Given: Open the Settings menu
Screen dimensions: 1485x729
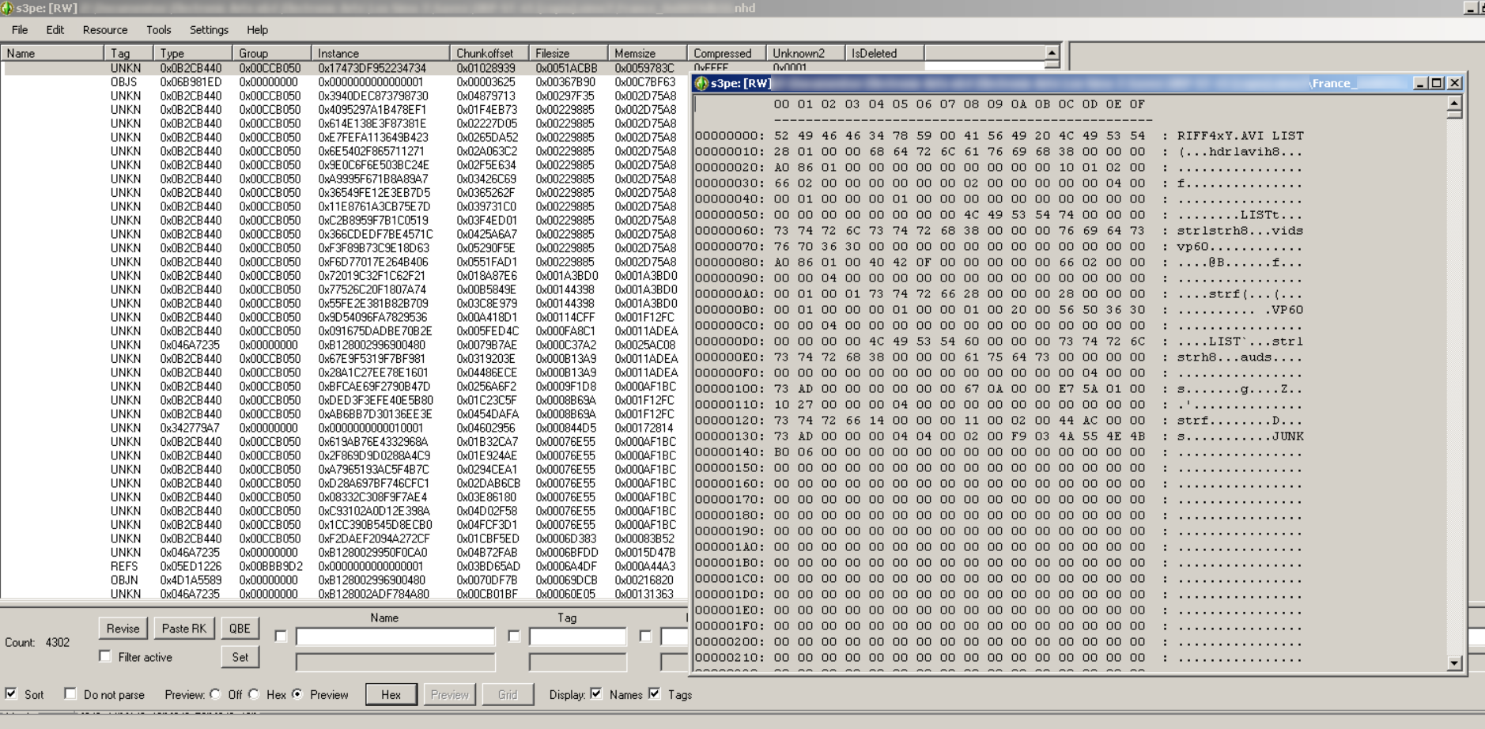Looking at the screenshot, I should tap(209, 30).
